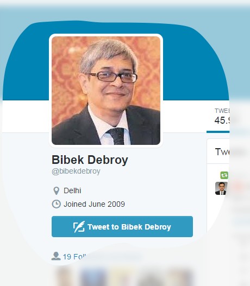Click the Tweet to Bibek Debroy button
This screenshot has height=286, width=250.
122,226
